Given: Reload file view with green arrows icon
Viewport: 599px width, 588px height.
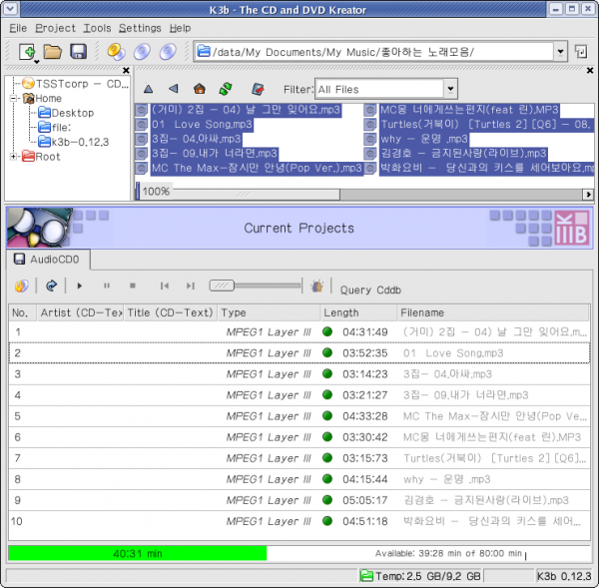Looking at the screenshot, I should pos(226,89).
